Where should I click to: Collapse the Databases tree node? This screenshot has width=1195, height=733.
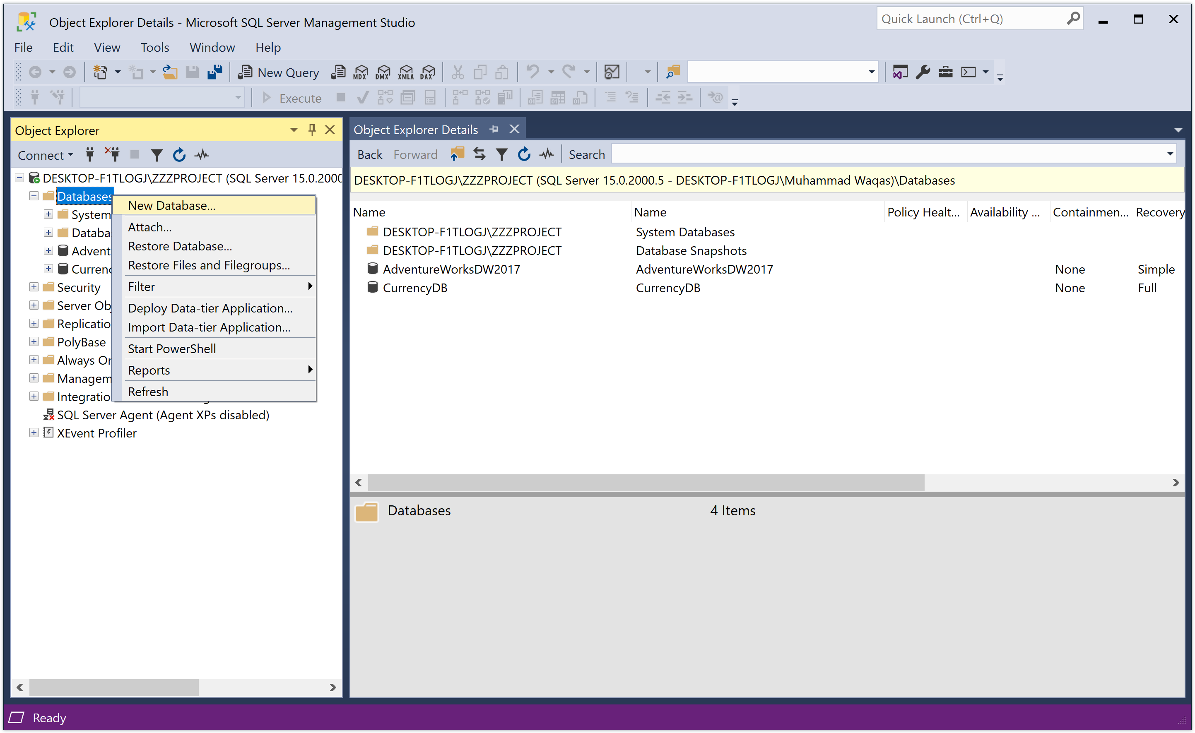(x=34, y=196)
